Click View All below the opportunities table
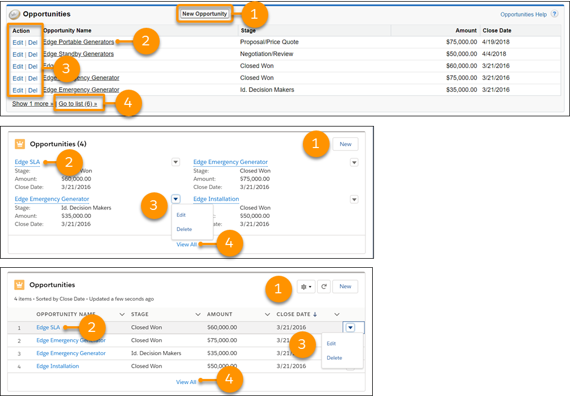This screenshot has height=396, width=570. (186, 382)
